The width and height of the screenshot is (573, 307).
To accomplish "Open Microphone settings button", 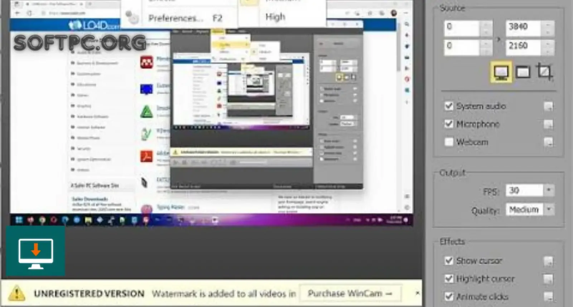I will [x=548, y=124].
